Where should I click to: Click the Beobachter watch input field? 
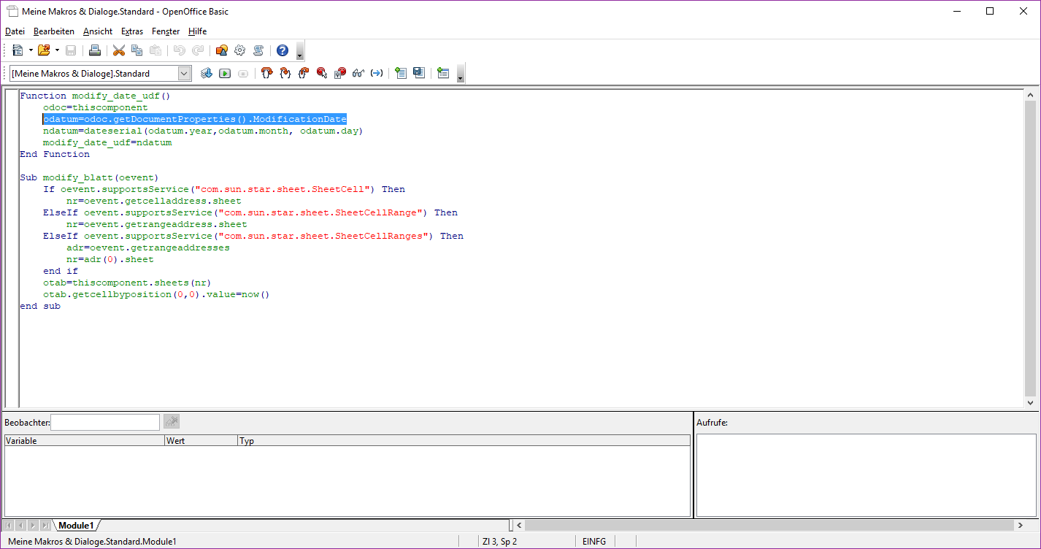pos(105,422)
